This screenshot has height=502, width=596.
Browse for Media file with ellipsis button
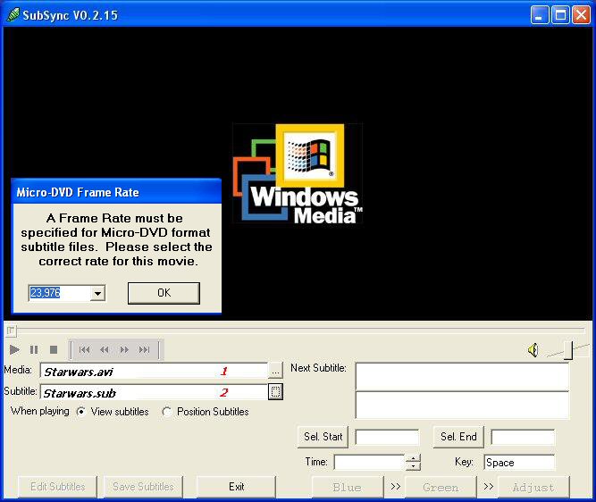[275, 371]
